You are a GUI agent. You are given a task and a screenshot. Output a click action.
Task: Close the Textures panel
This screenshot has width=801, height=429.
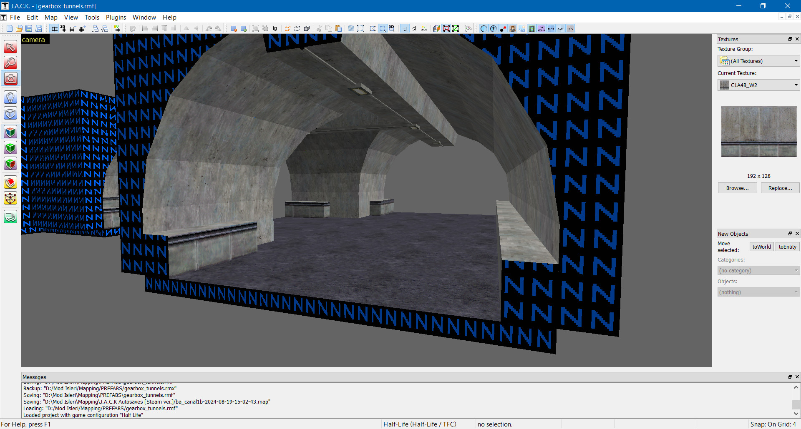(x=797, y=39)
